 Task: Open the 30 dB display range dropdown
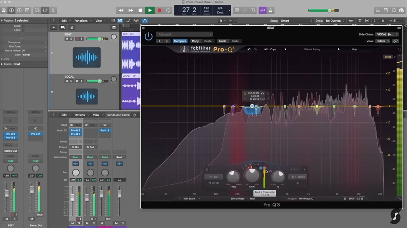click(388, 57)
